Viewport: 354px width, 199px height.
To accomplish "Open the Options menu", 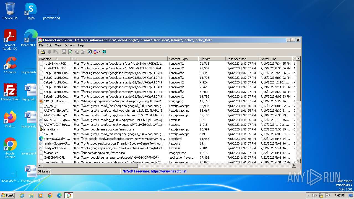I will (x=70, y=45).
